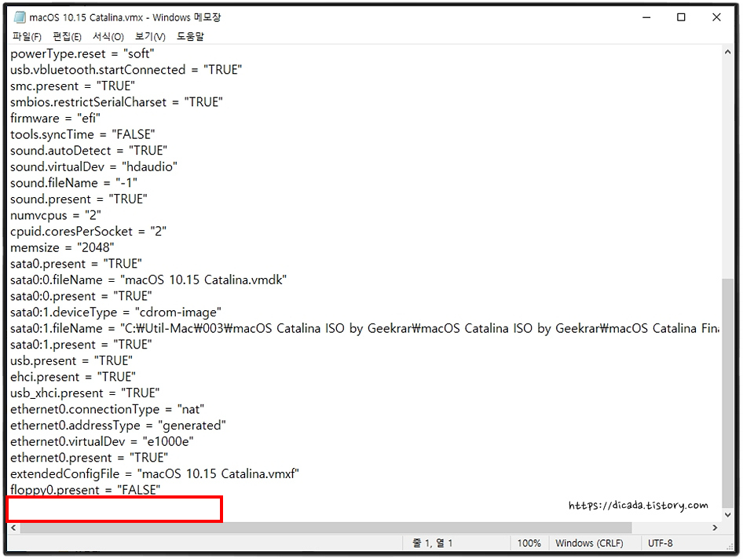Click the sata0.present = "TRUE" line
This screenshot has width=743, height=559.
click(x=76, y=263)
